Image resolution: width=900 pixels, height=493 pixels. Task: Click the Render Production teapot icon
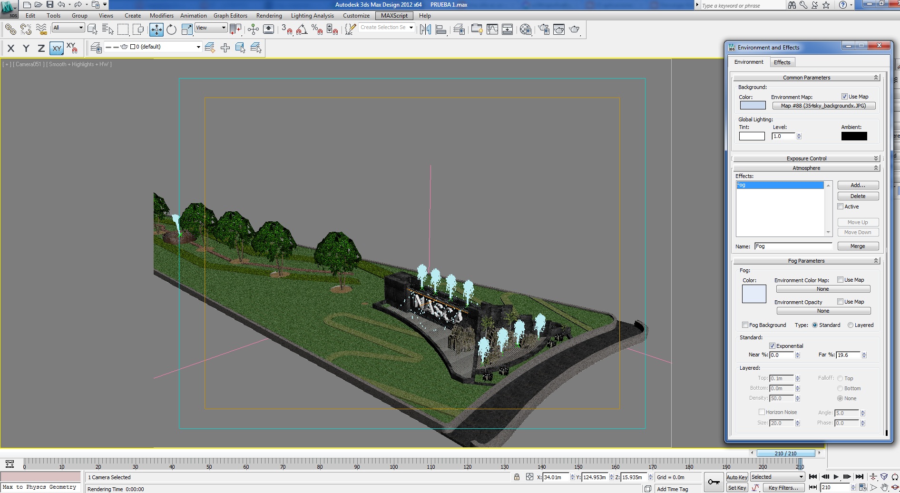574,30
